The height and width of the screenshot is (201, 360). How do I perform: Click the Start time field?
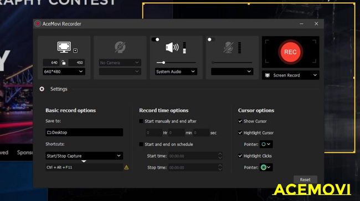195,156
